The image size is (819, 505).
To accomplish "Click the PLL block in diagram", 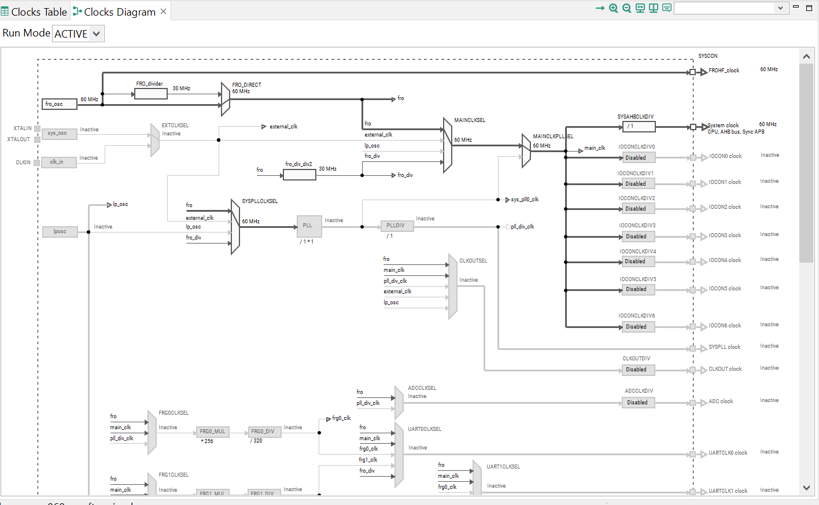I will 309,226.
